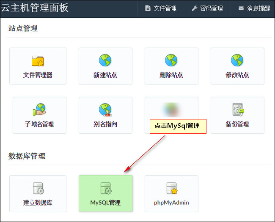Click the blurred tile left of 备份管理
Screen dimensions: 275x222
171,109
